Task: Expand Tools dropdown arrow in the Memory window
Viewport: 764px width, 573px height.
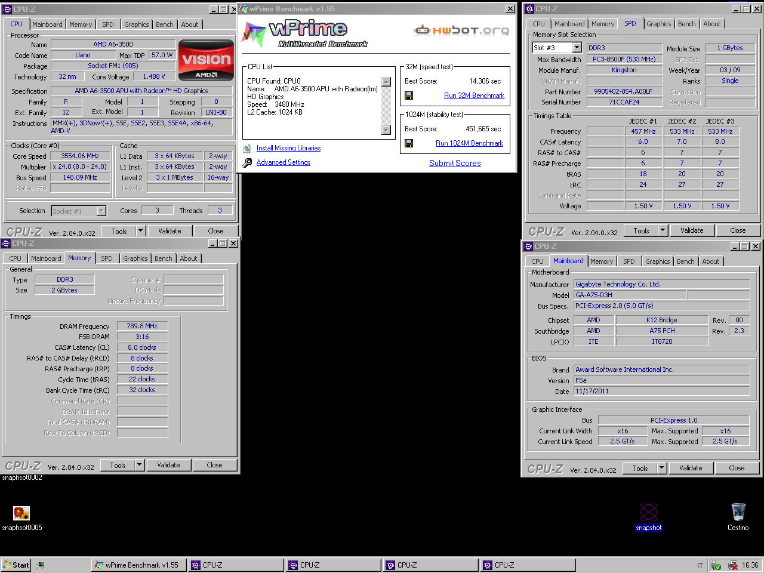Action: [140, 465]
